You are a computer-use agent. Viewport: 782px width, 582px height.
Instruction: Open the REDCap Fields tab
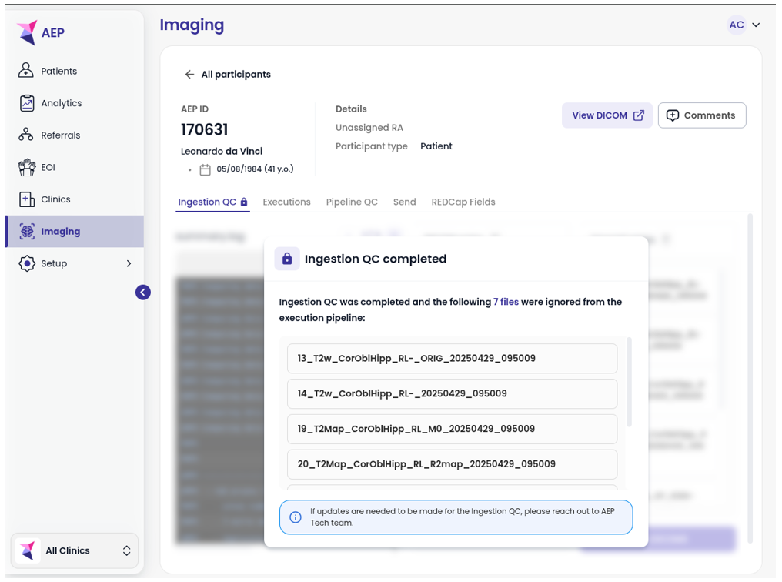click(463, 202)
